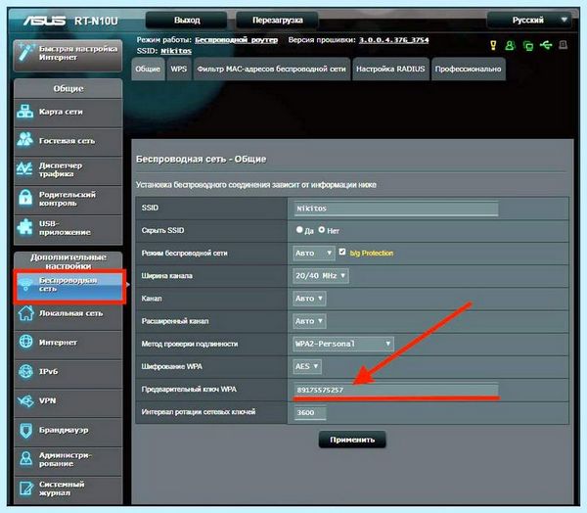Open Родительский контроль menu item
This screenshot has height=513, width=587.
tap(68, 199)
